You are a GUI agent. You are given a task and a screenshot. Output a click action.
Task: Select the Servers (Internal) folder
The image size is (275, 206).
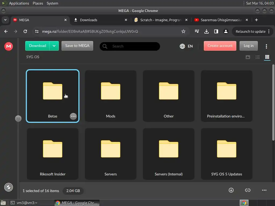point(169,154)
